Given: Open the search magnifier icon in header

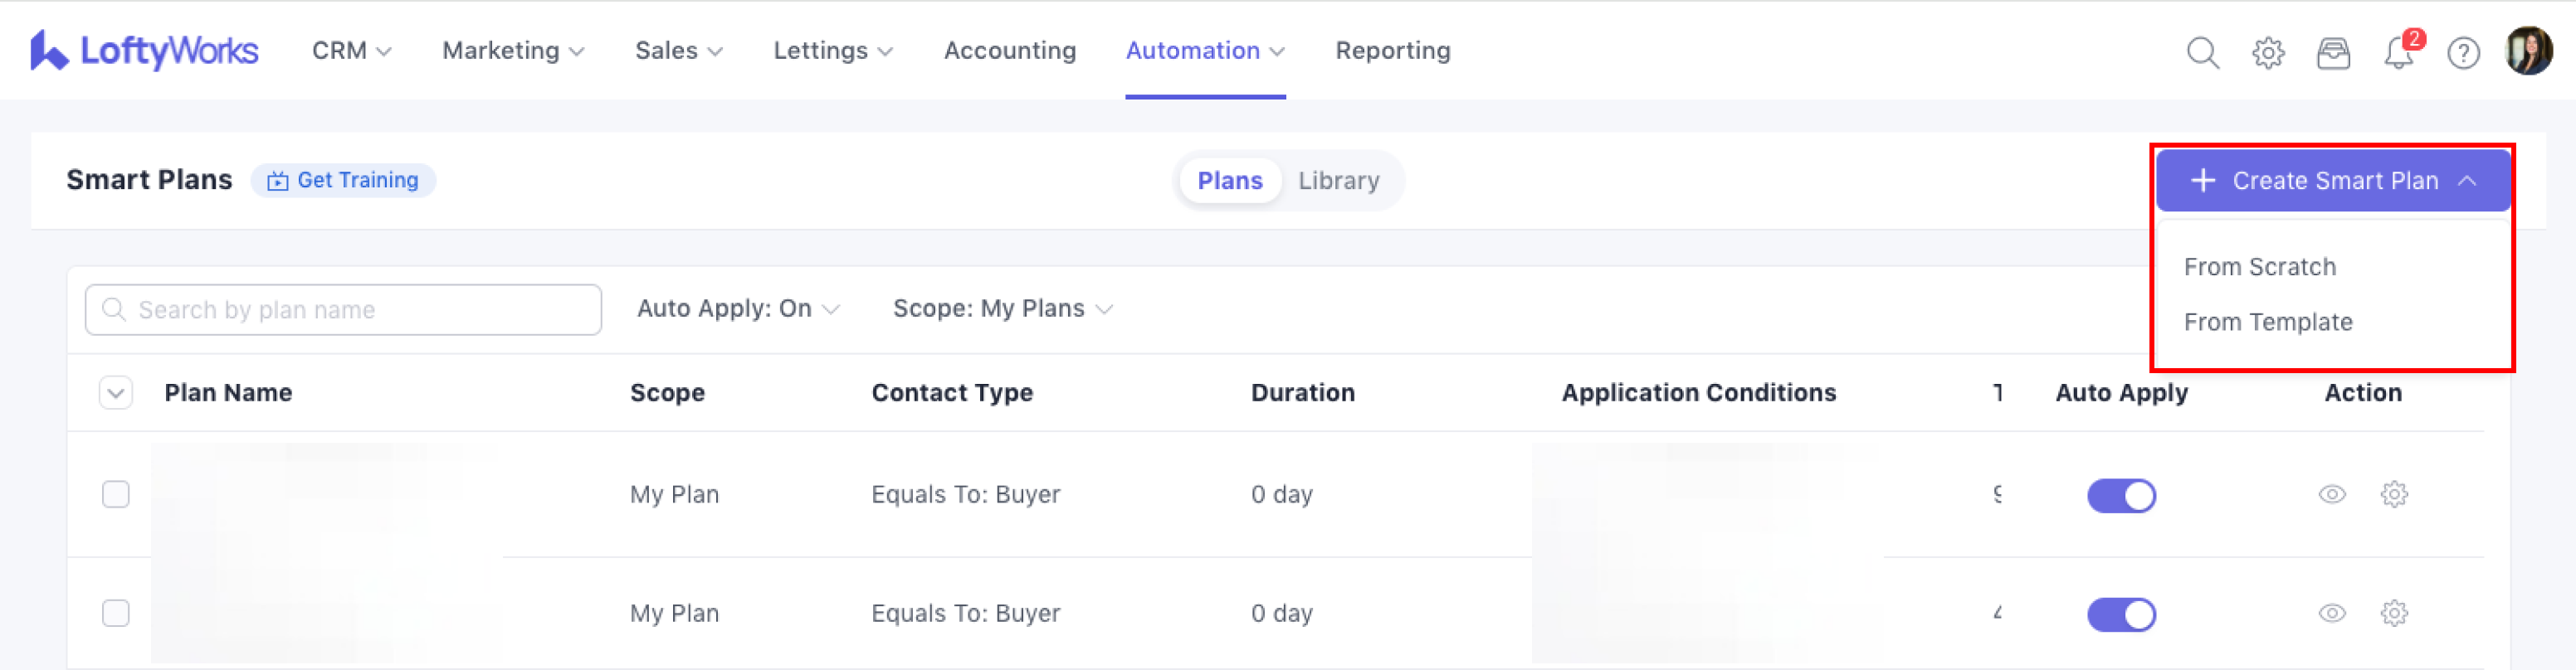Looking at the screenshot, I should [2202, 52].
